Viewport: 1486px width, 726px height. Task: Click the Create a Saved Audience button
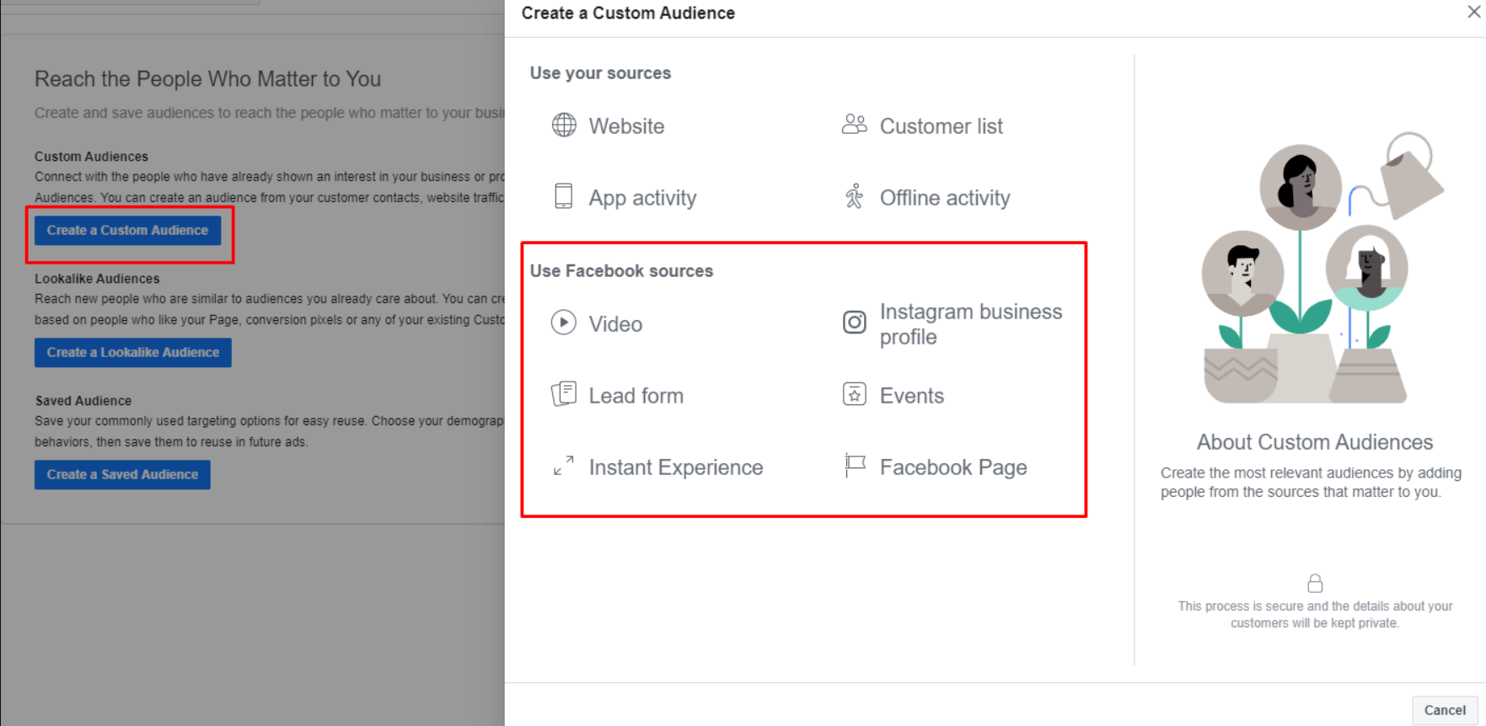click(x=122, y=474)
